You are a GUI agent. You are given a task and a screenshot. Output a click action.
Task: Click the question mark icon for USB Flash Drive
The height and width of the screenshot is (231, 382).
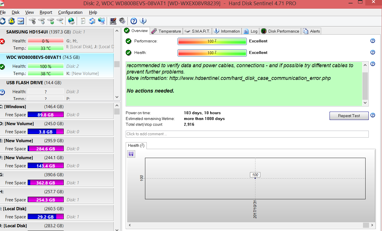point(2,92)
